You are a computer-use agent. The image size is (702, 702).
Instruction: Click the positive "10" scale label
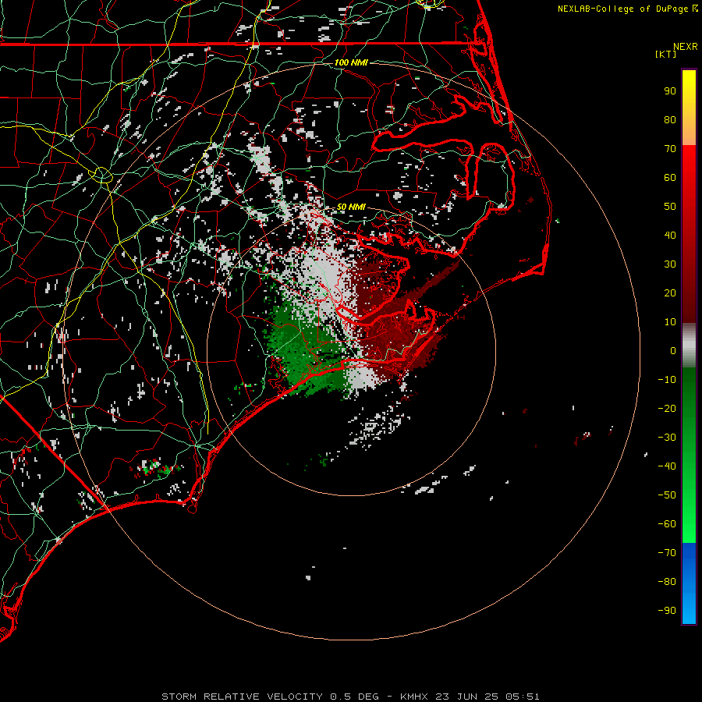670,322
